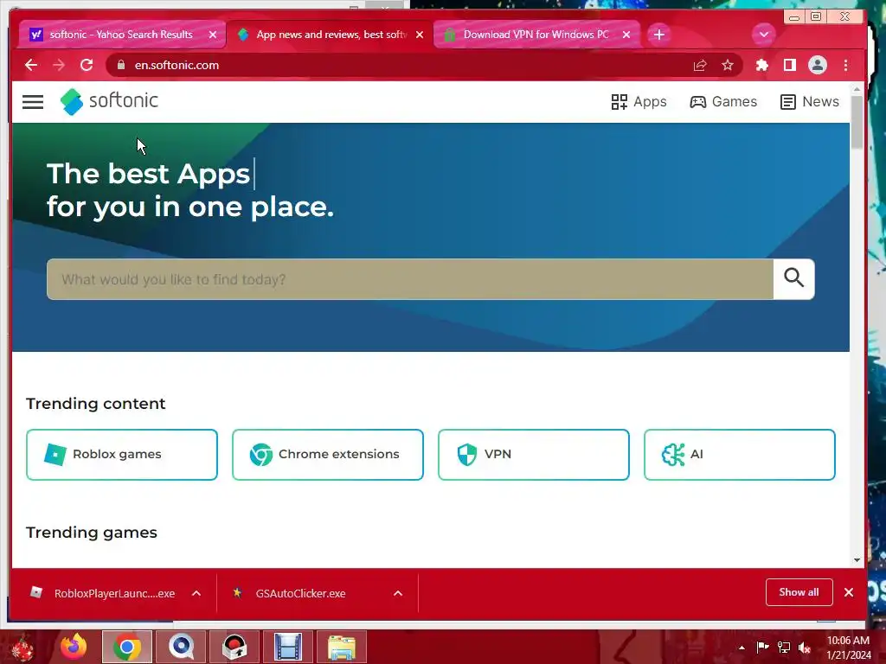
Task: Open the Softonic hamburger menu
Action: coord(33,102)
